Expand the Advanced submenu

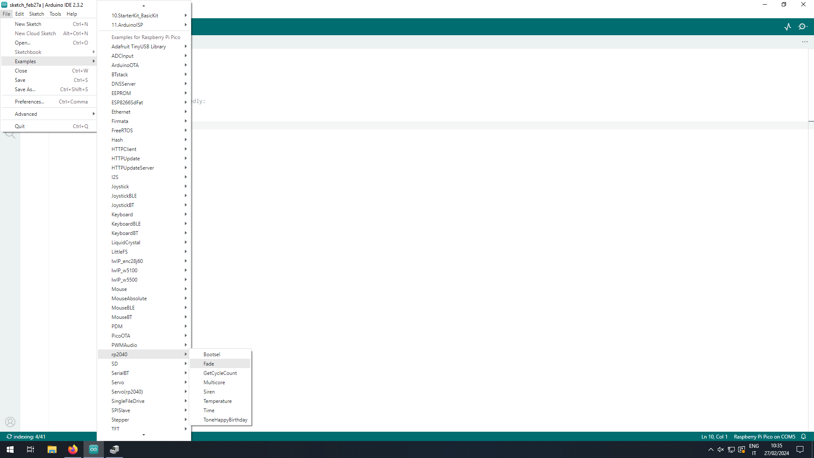click(49, 114)
